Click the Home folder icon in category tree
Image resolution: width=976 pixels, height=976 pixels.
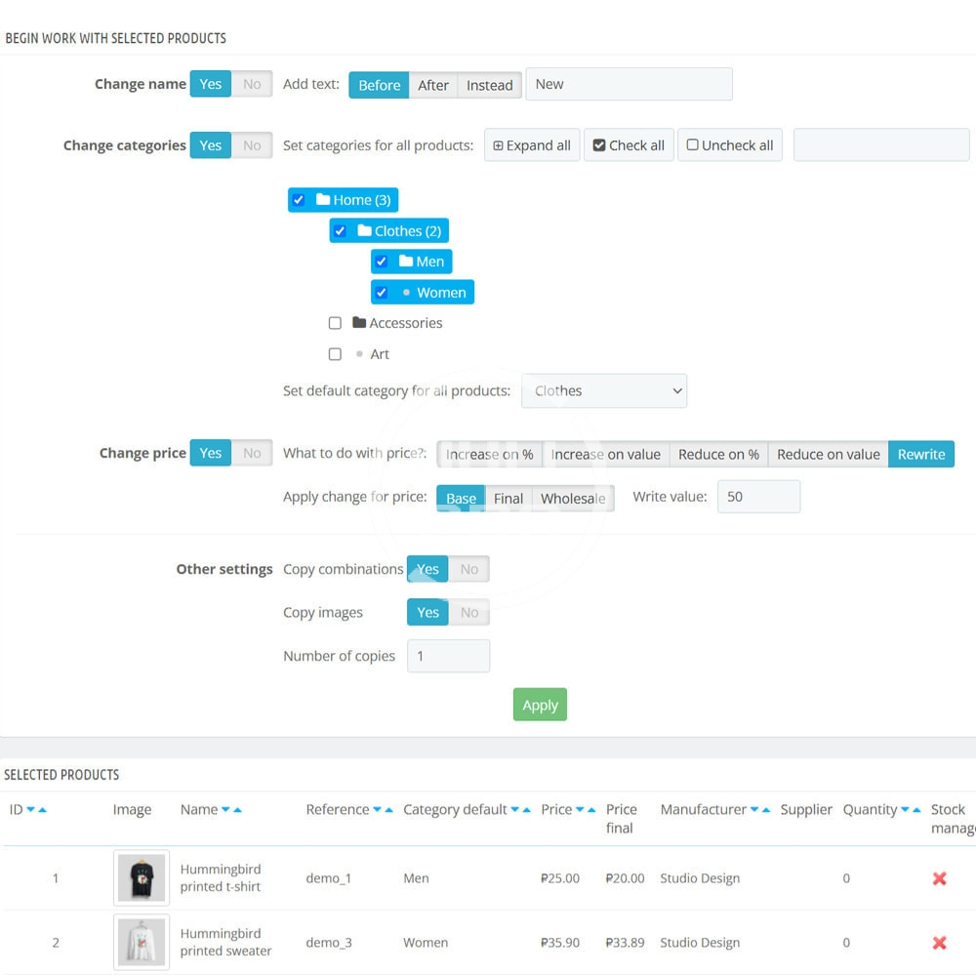323,200
